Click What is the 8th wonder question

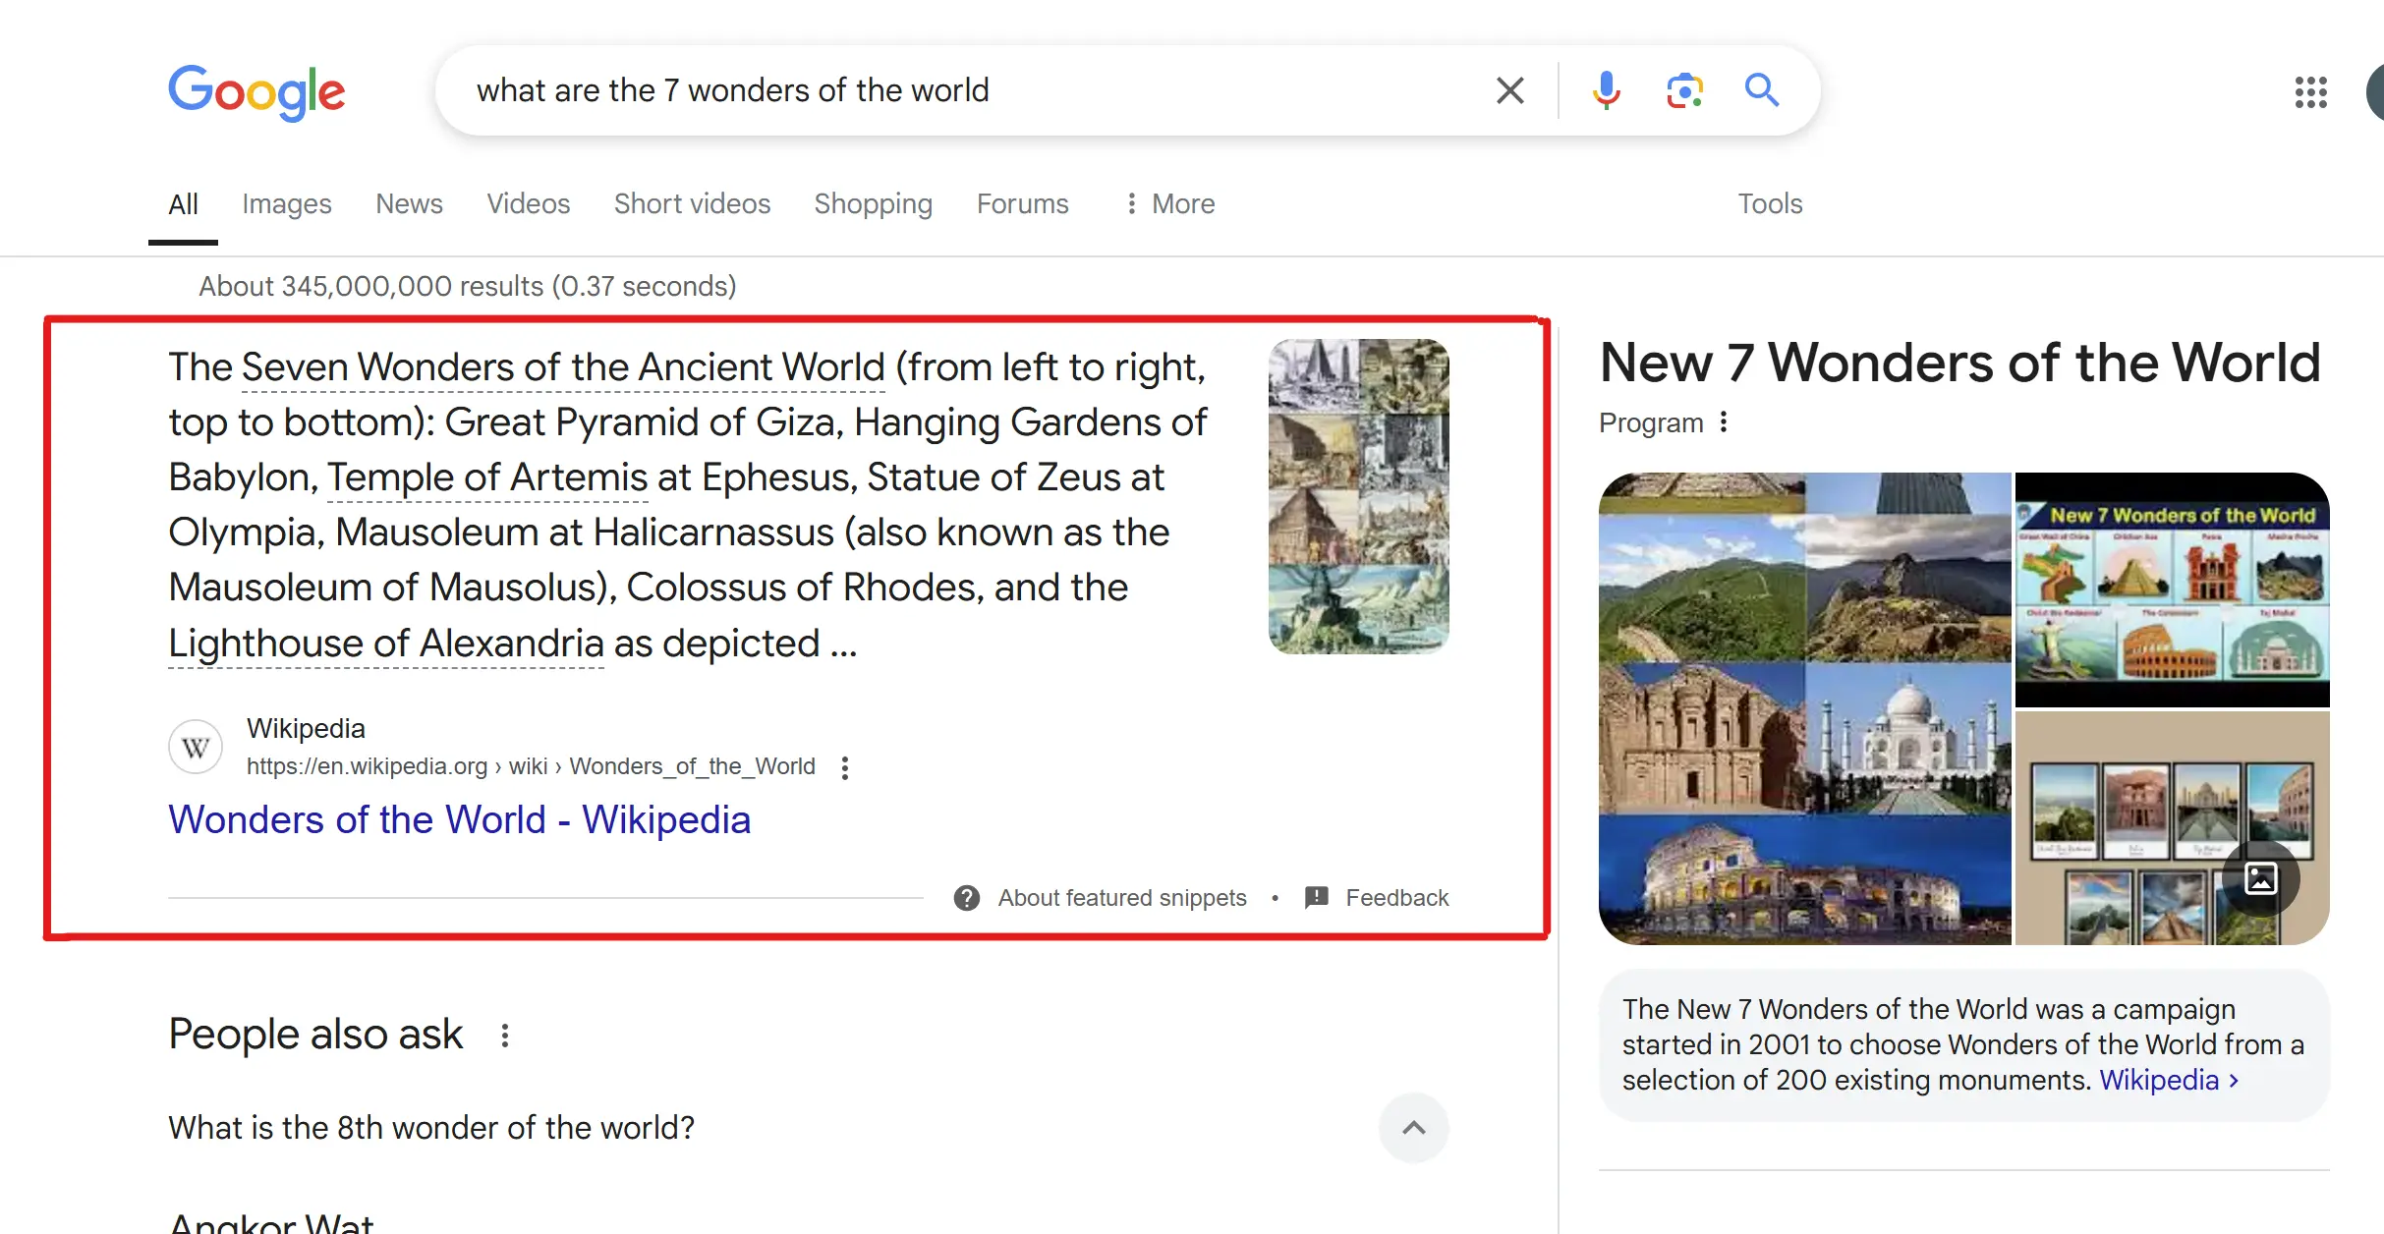point(431,1128)
